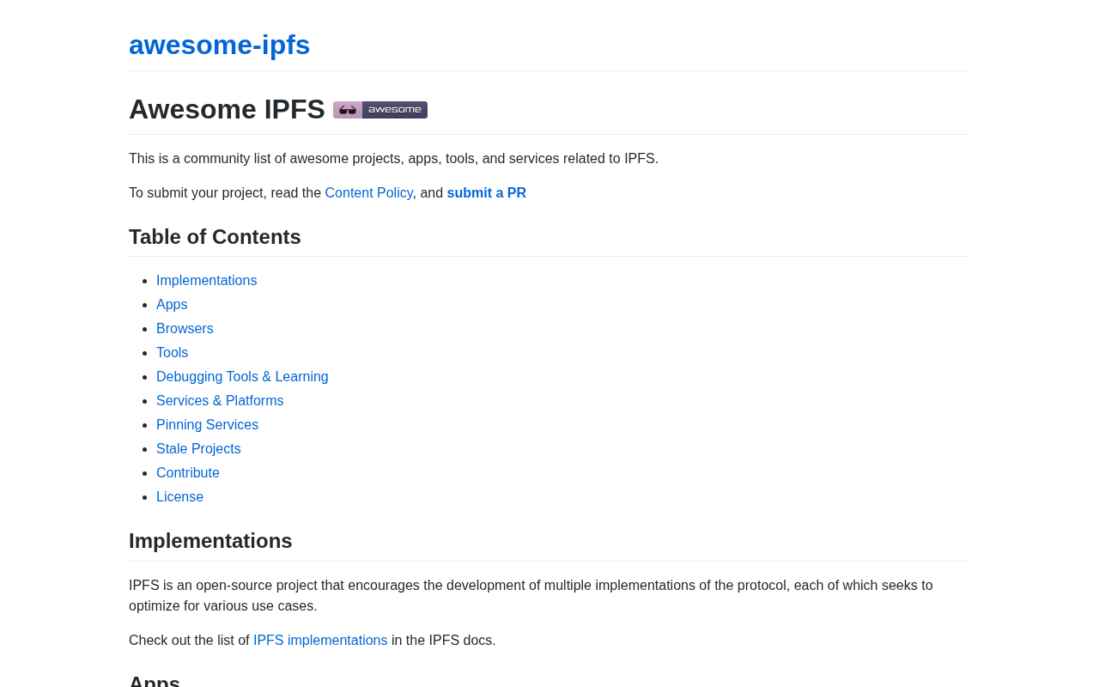
Task: Go to Apps in the contents list
Action: (172, 305)
